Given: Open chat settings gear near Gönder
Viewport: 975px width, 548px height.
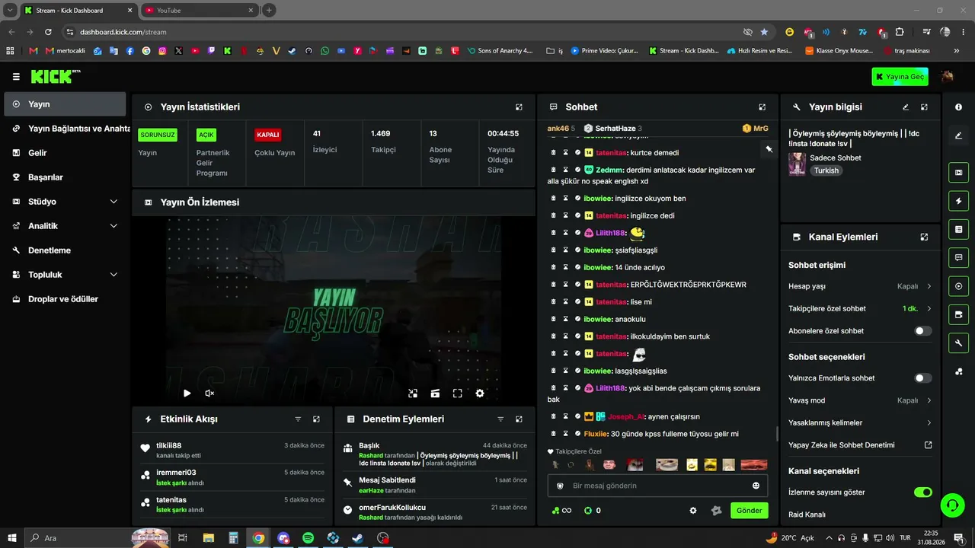Looking at the screenshot, I should point(693,511).
